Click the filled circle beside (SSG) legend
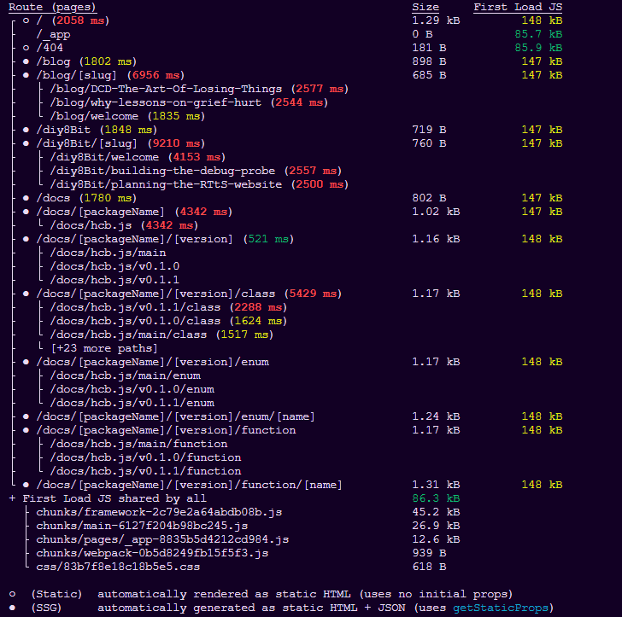Screen dimensions: 622x617 (x=12, y=608)
